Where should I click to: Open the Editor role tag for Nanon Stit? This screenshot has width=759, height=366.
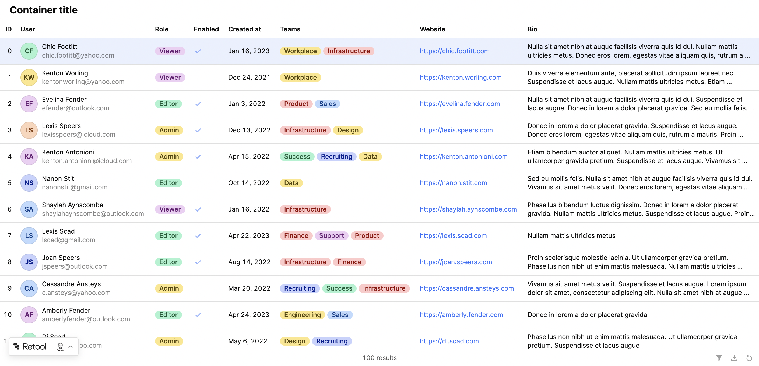coord(168,183)
